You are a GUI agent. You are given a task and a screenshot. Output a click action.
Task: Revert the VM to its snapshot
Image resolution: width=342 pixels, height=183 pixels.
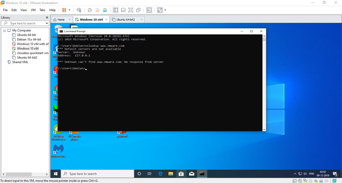(x=97, y=10)
